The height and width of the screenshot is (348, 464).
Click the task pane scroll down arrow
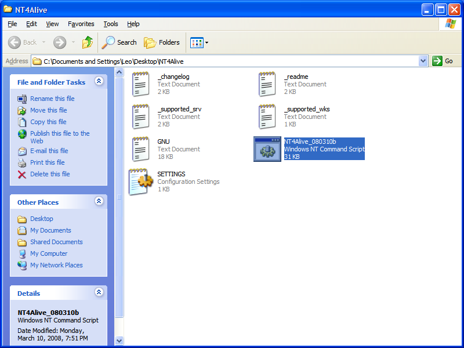[x=119, y=340]
